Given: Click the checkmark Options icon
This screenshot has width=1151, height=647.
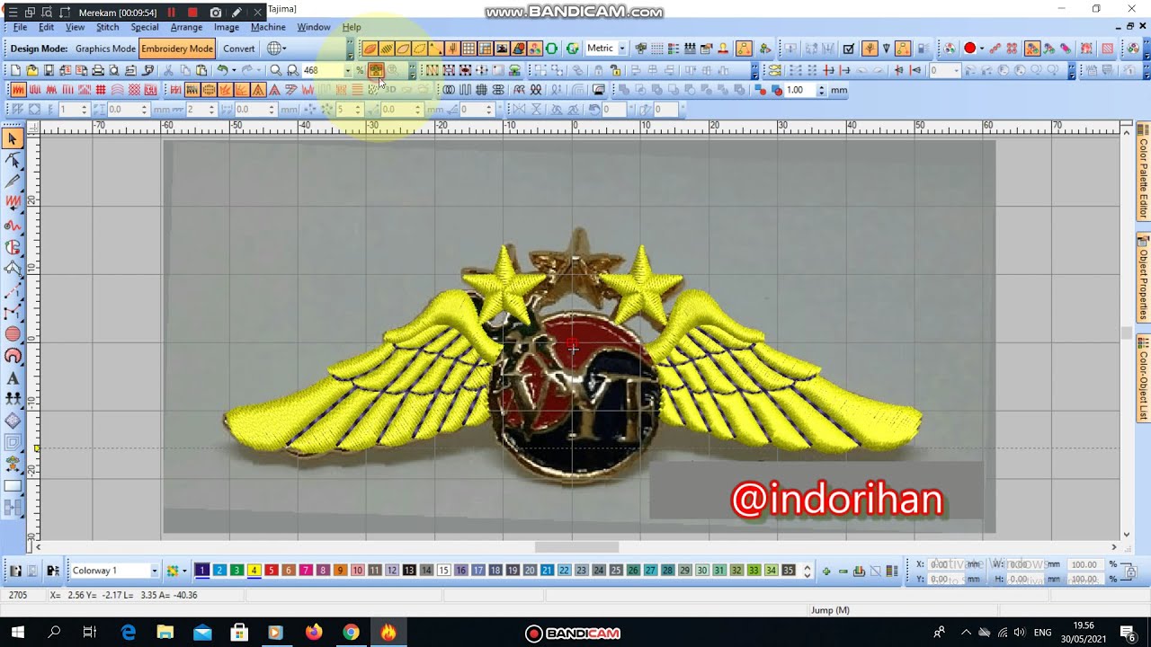Looking at the screenshot, I should pos(848,49).
